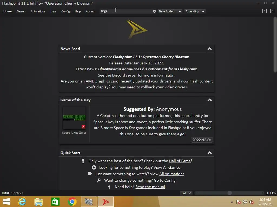
Task: Click the Space is Key Xmas title
Action: [x=74, y=133]
